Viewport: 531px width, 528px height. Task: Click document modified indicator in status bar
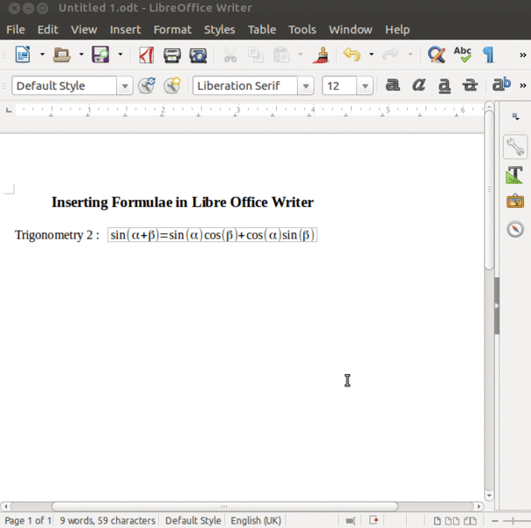(374, 520)
